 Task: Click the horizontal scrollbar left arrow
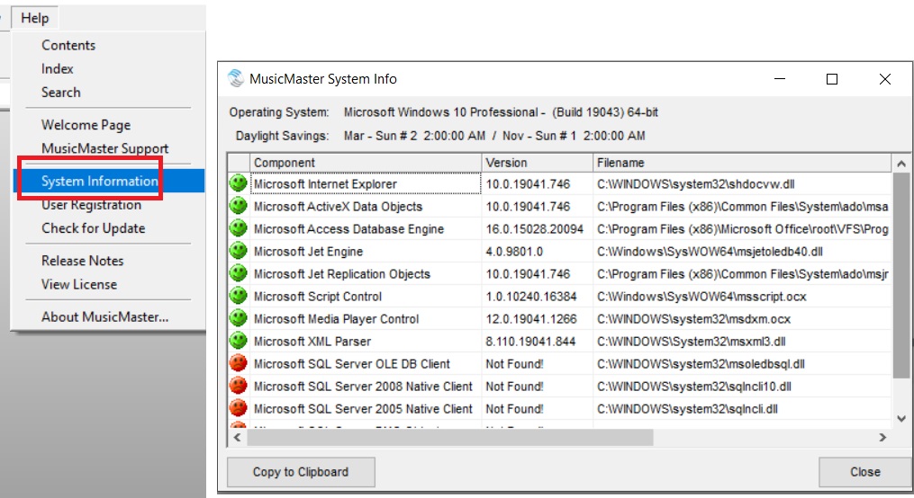237,437
